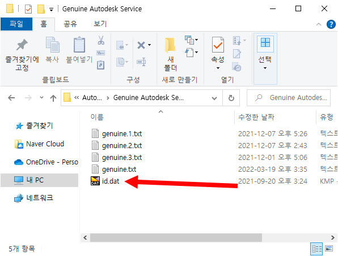The height and width of the screenshot is (256, 338).
Task: Click the History icon in ribbon
Action: [236, 67]
